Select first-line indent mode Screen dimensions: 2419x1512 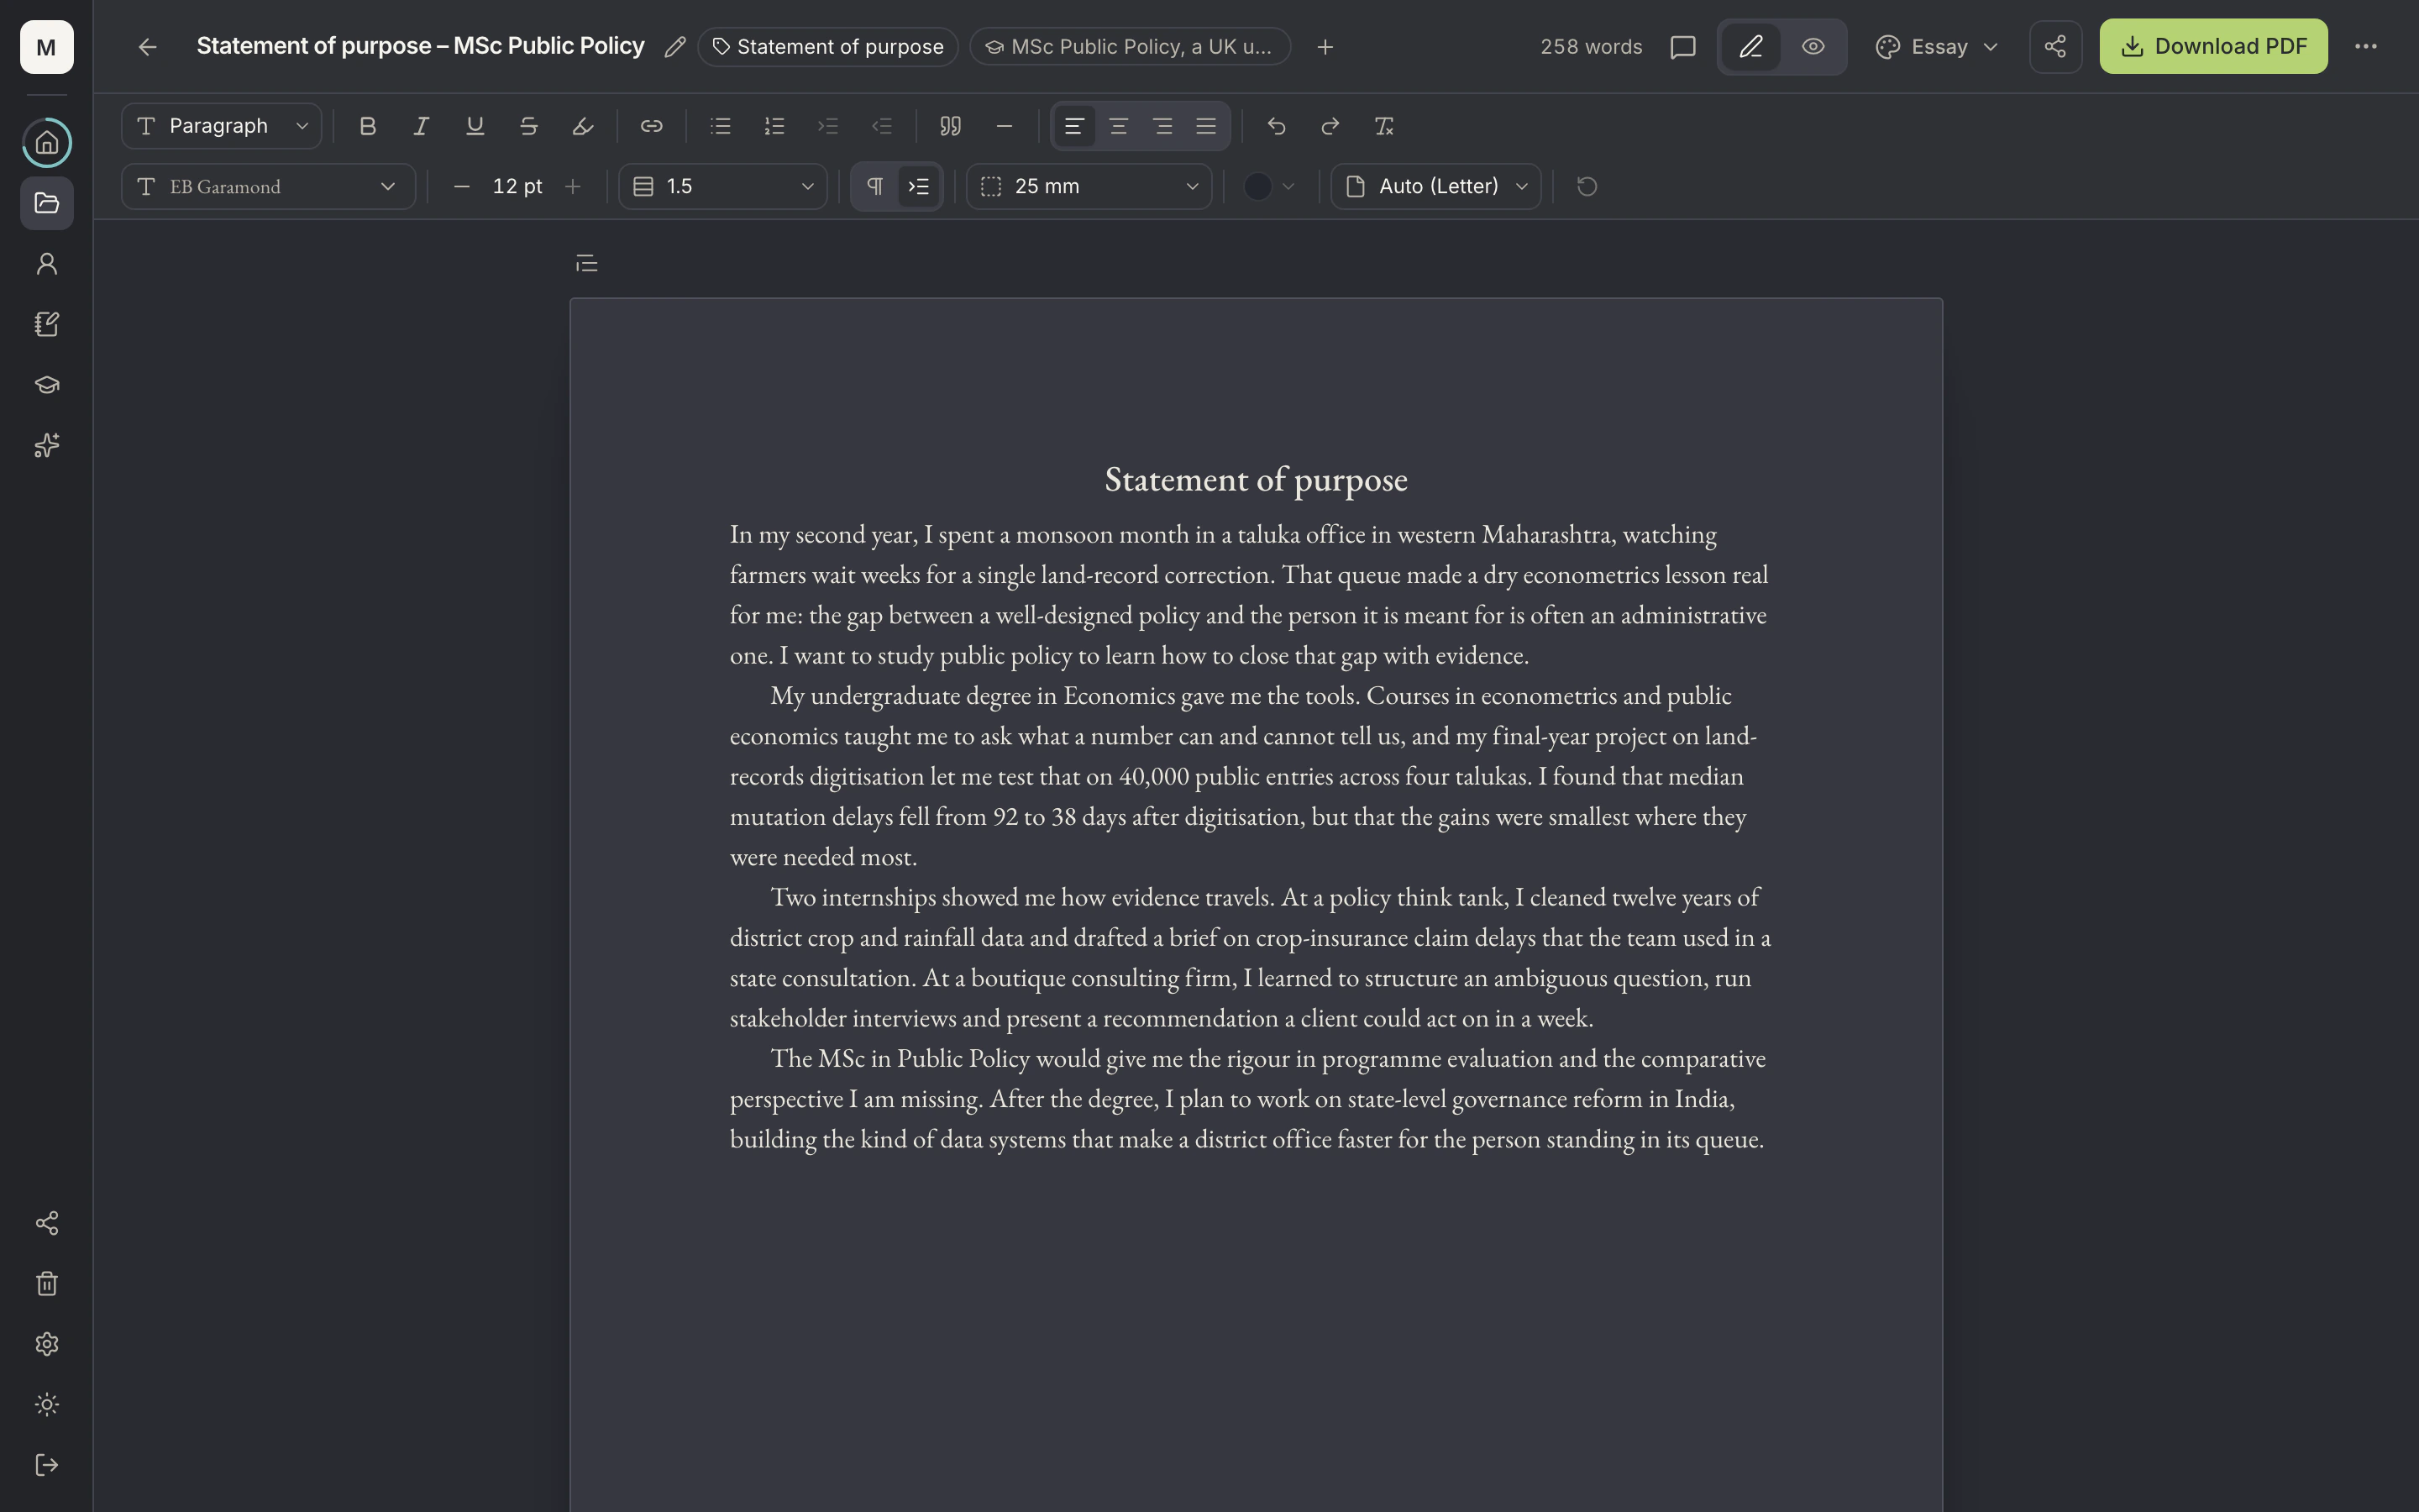click(x=919, y=187)
